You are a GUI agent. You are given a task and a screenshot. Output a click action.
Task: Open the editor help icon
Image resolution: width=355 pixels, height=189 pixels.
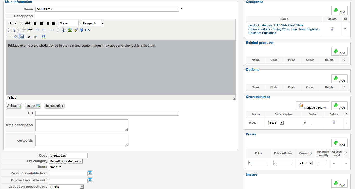coord(82,30)
